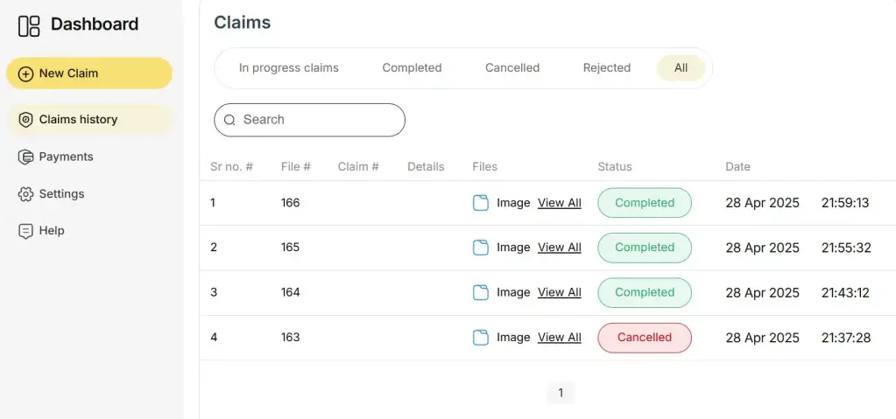The height and width of the screenshot is (419, 896).
Task: Focus the Search input field
Action: (310, 120)
